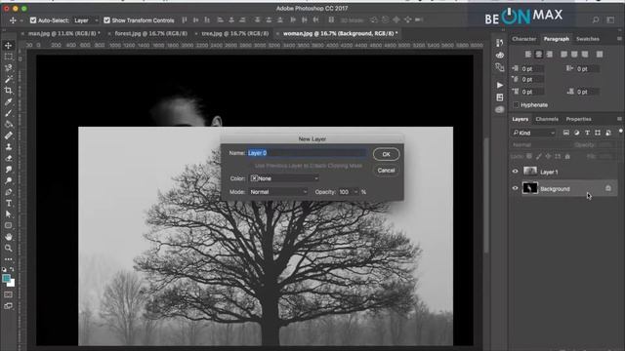Screen dimensions: 625x351
Task: Toggle layer filtering switch on Layers panel
Action: (620, 131)
